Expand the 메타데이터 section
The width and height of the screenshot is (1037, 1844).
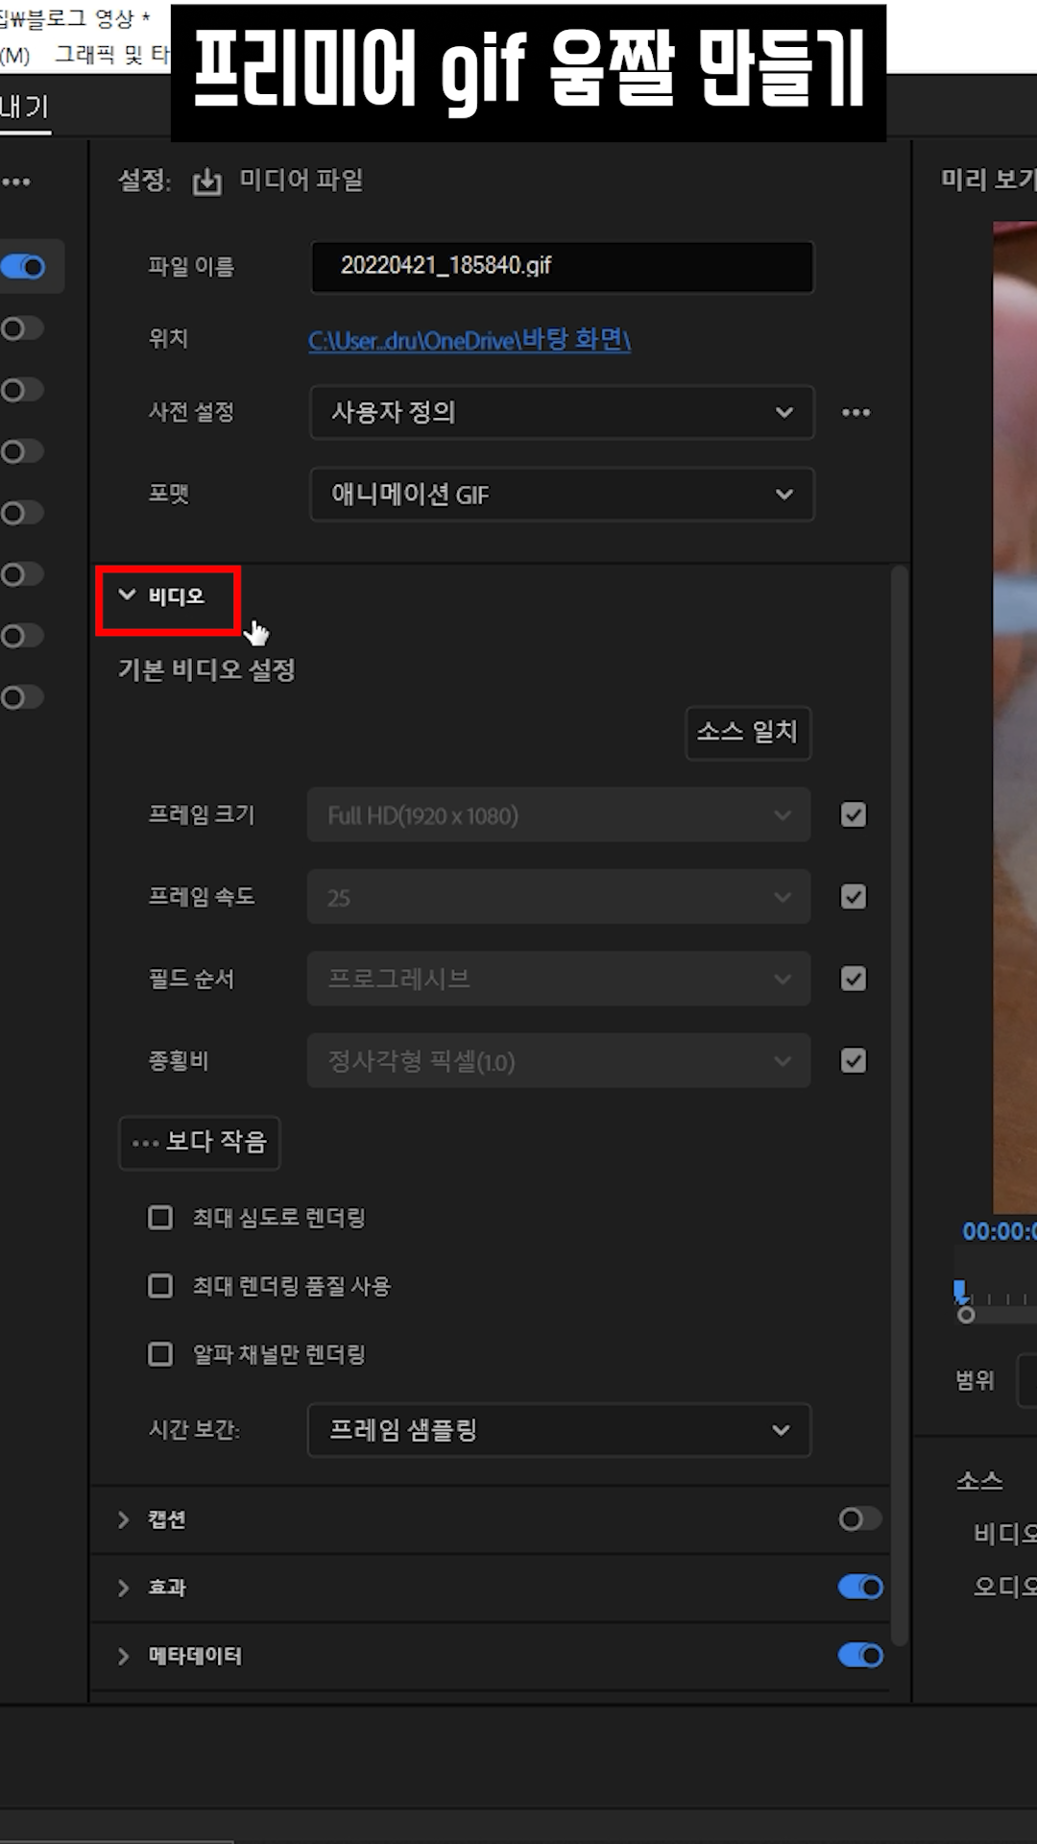[123, 1656]
